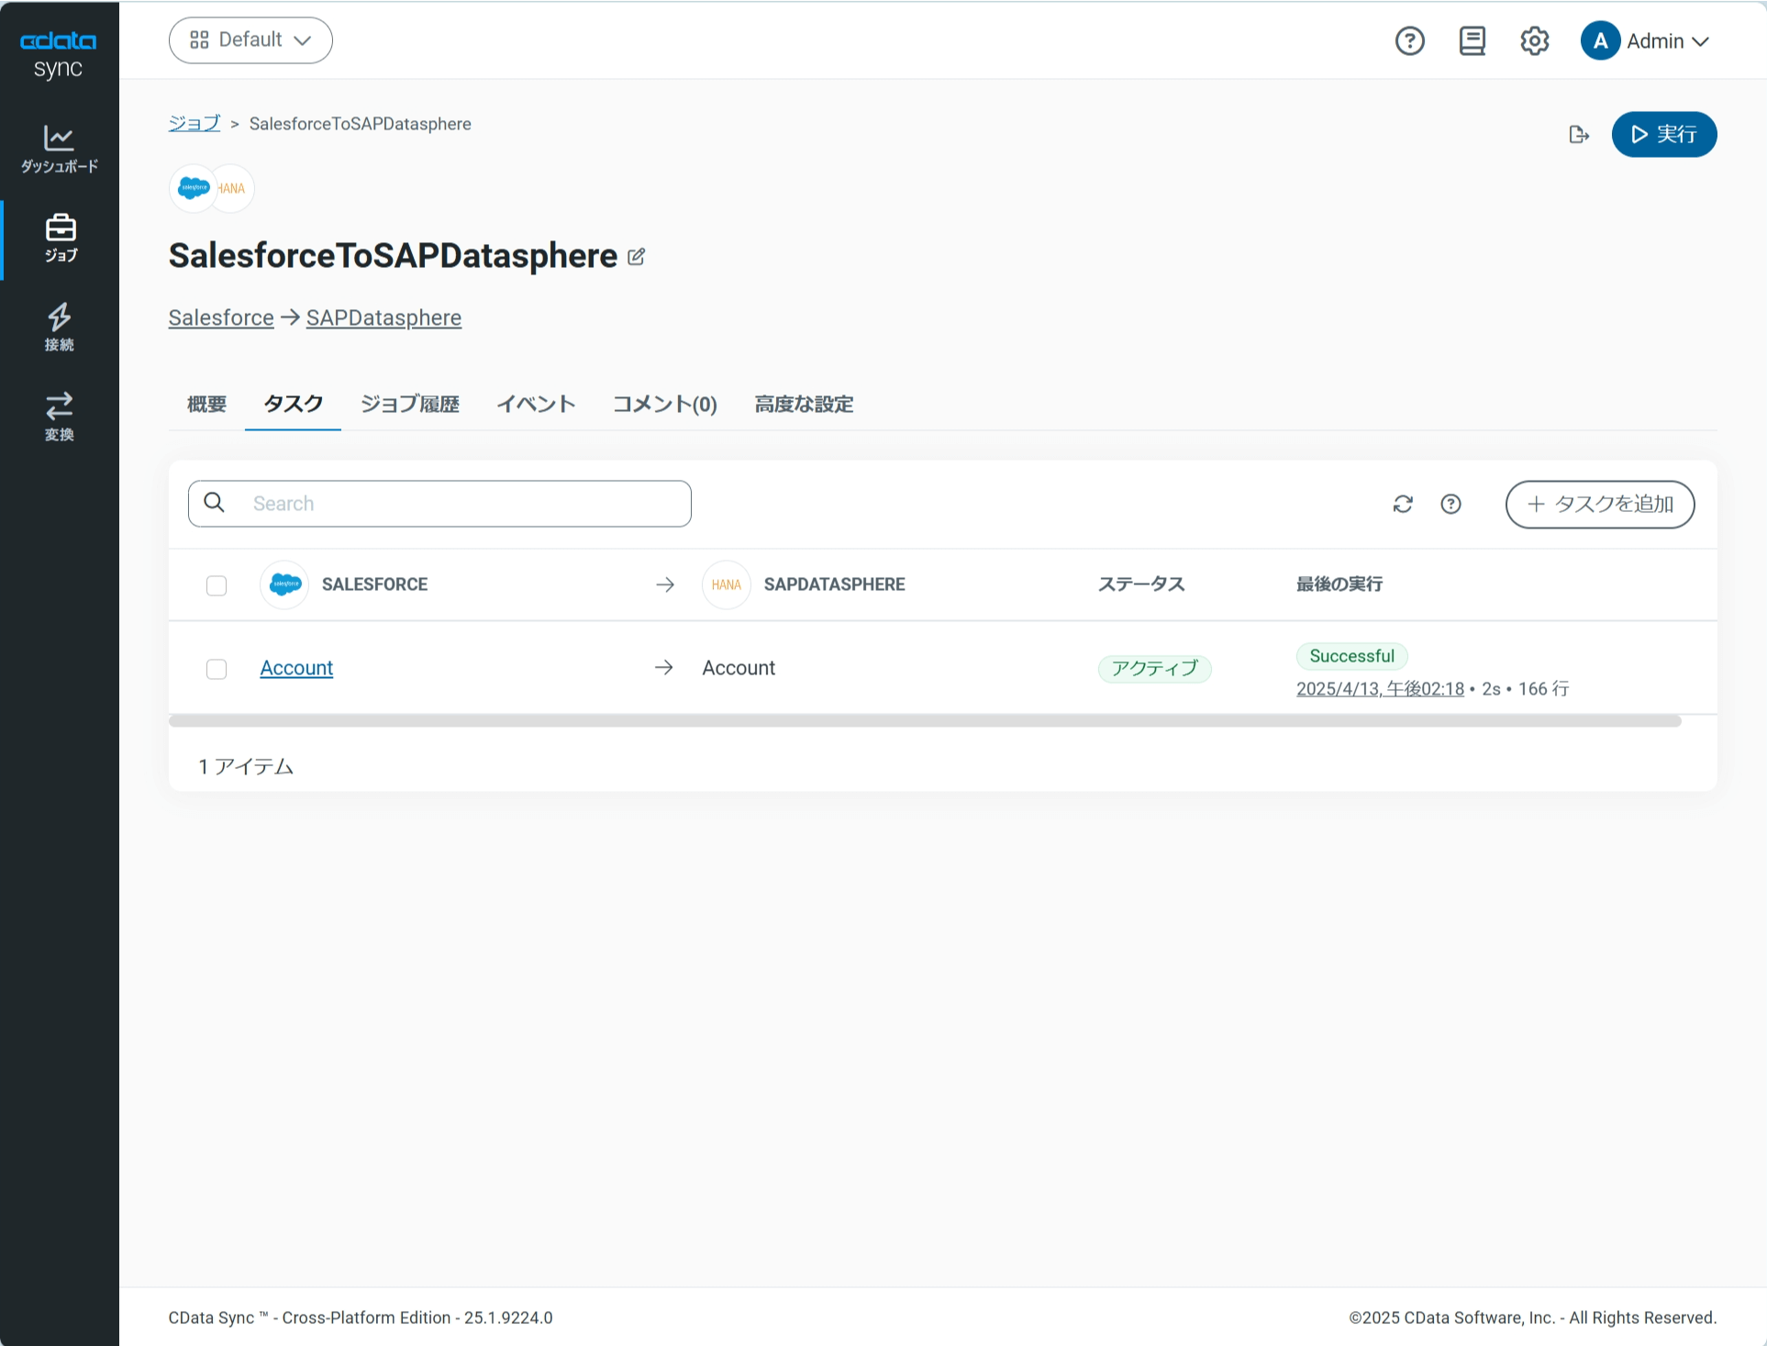The image size is (1767, 1346).
Task: Click the タスクを追加 button
Action: [x=1599, y=504]
